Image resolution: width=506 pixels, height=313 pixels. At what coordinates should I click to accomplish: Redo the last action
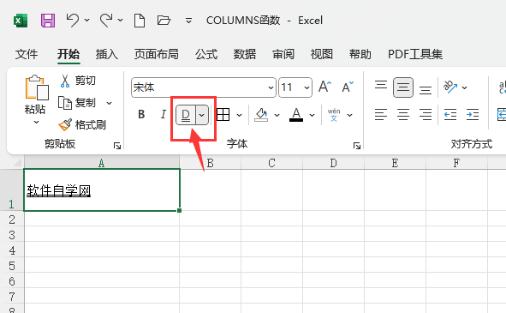(106, 21)
